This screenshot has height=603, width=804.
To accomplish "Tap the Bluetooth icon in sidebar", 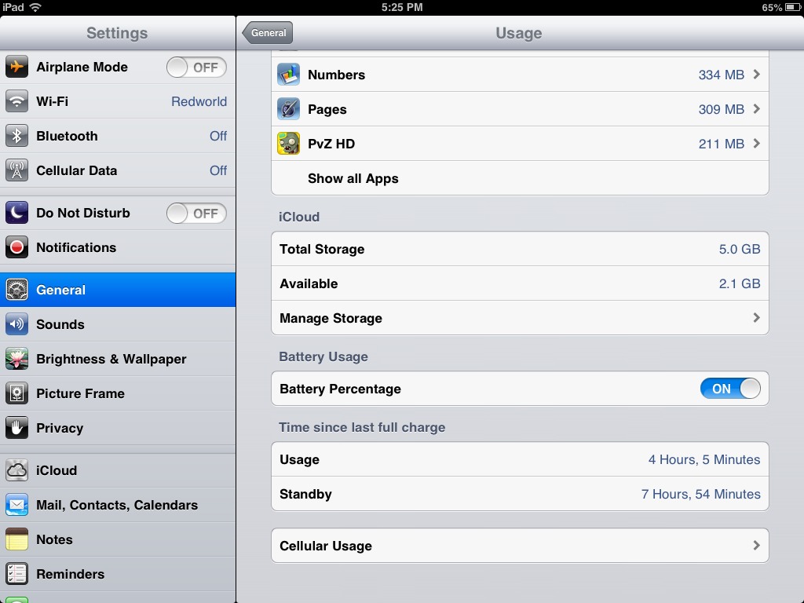I will click(x=16, y=136).
